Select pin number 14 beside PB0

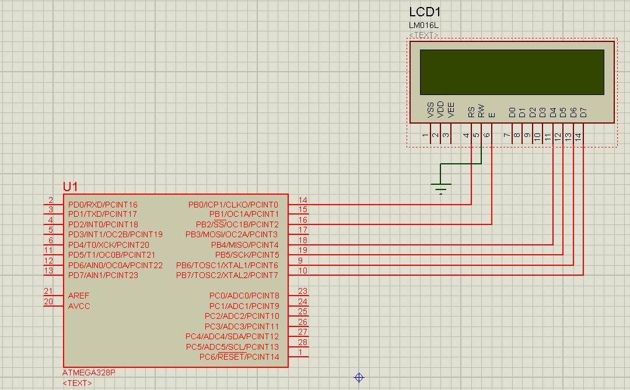tap(303, 200)
